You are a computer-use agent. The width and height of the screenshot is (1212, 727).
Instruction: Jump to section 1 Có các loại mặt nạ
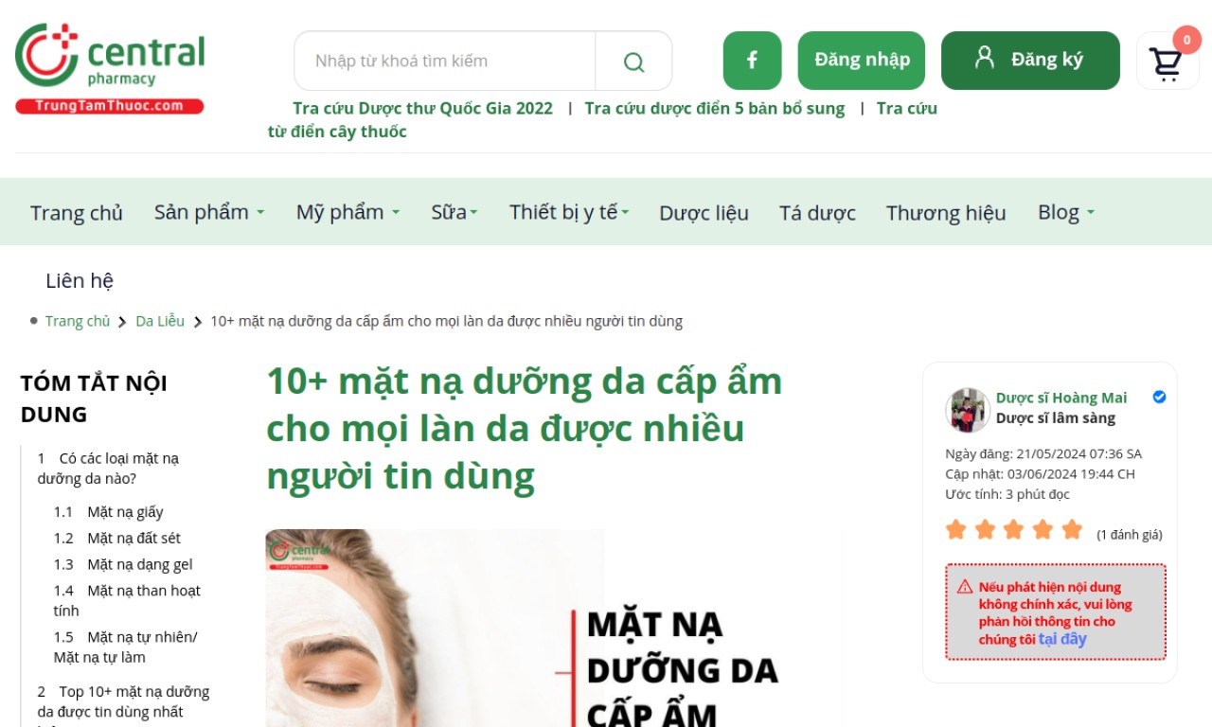click(108, 469)
